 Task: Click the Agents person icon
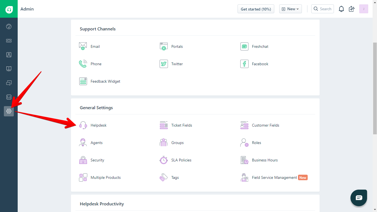(x=83, y=143)
